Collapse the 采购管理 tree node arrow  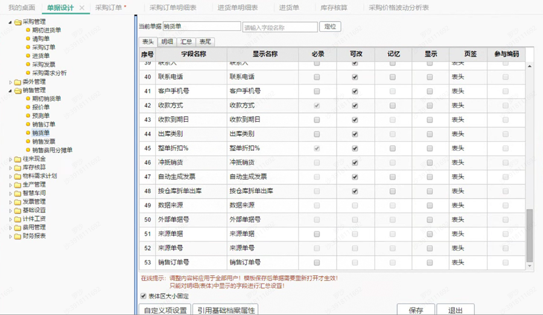pos(10,22)
